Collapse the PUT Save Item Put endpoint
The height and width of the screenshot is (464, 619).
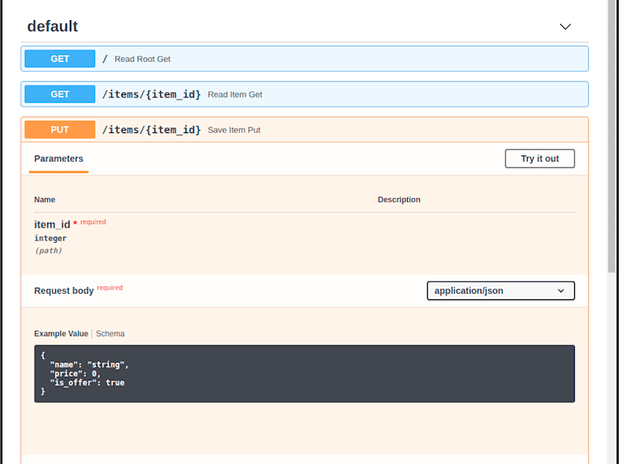click(x=304, y=130)
